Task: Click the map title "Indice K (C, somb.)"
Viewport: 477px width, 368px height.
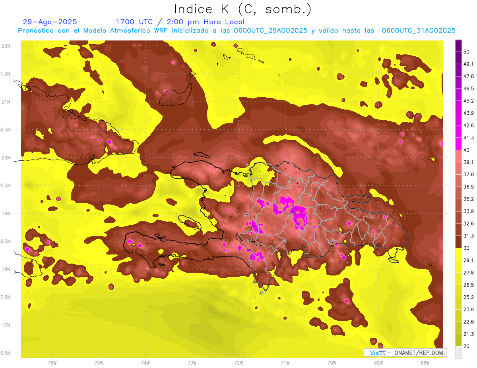Action: [242, 9]
